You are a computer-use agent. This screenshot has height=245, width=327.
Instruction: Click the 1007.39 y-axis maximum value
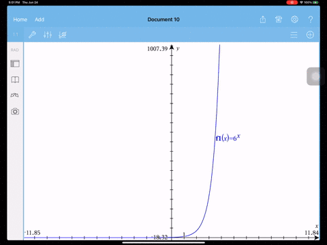point(157,49)
